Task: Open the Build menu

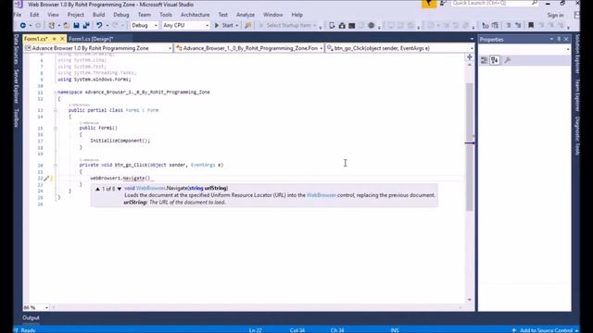Action: point(99,15)
